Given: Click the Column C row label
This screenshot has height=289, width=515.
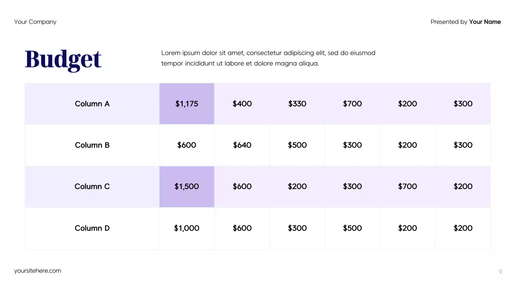Looking at the screenshot, I should pos(92,186).
